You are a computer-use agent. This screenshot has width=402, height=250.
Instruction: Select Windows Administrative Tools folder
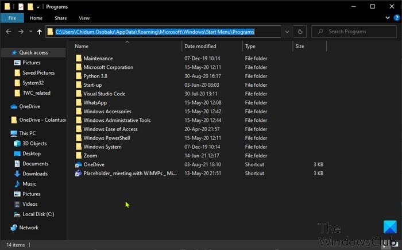click(x=117, y=120)
